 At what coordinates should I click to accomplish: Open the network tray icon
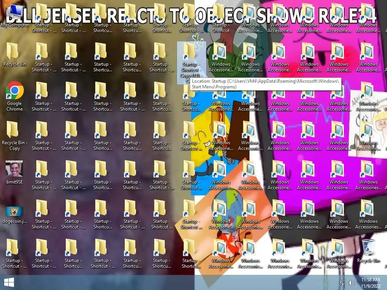coord(342,282)
